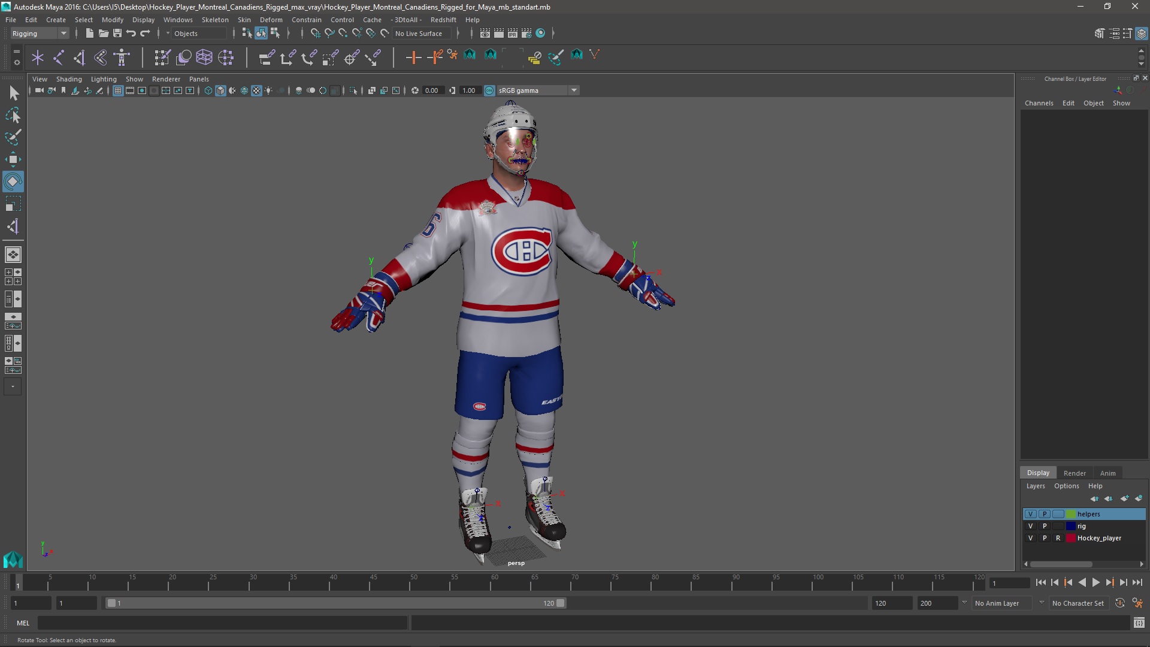Toggle playback P of rig layer
The image size is (1150, 647).
[1045, 526]
